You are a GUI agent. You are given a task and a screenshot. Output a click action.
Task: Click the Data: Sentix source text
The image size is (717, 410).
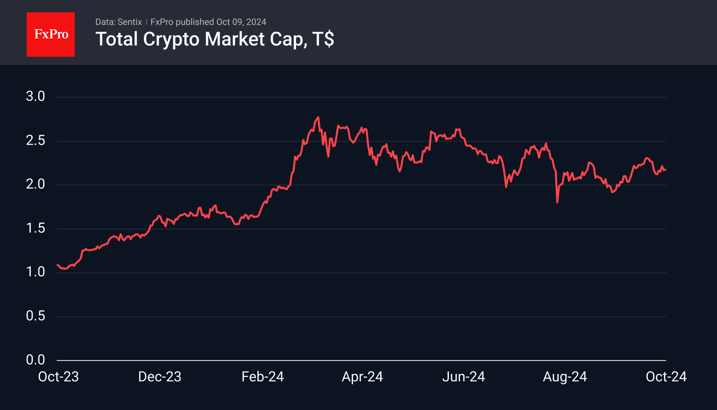[118, 22]
